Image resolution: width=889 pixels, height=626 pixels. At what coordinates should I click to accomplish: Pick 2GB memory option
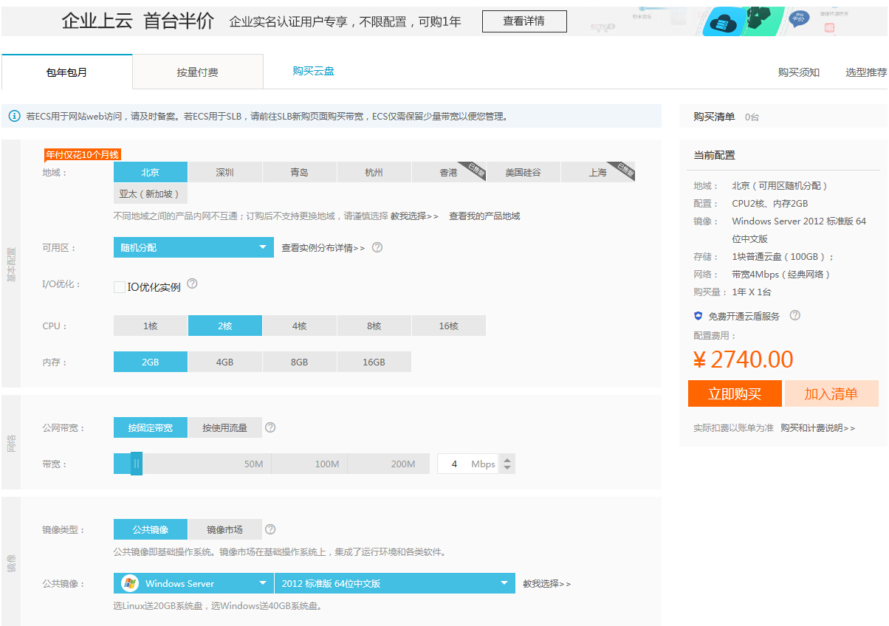tap(151, 362)
